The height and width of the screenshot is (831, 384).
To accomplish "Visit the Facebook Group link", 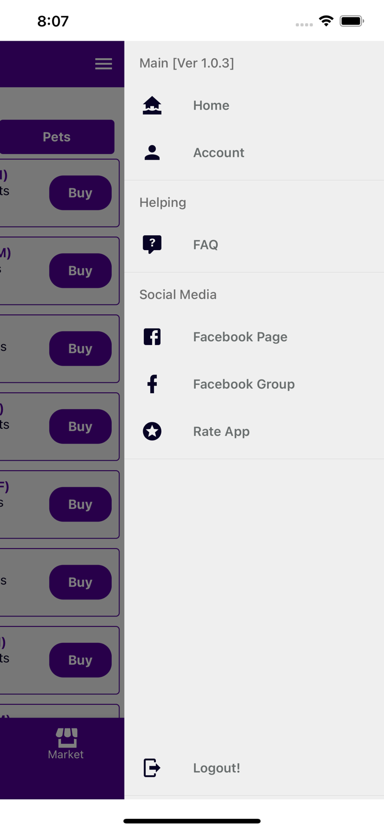I will coord(244,384).
